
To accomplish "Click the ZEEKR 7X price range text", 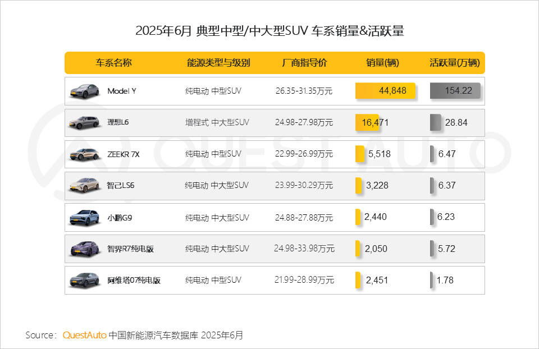I will point(304,154).
